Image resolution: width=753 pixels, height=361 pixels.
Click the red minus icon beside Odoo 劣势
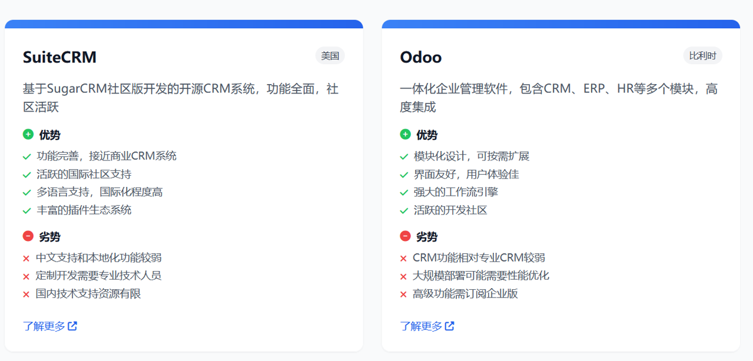(x=405, y=236)
